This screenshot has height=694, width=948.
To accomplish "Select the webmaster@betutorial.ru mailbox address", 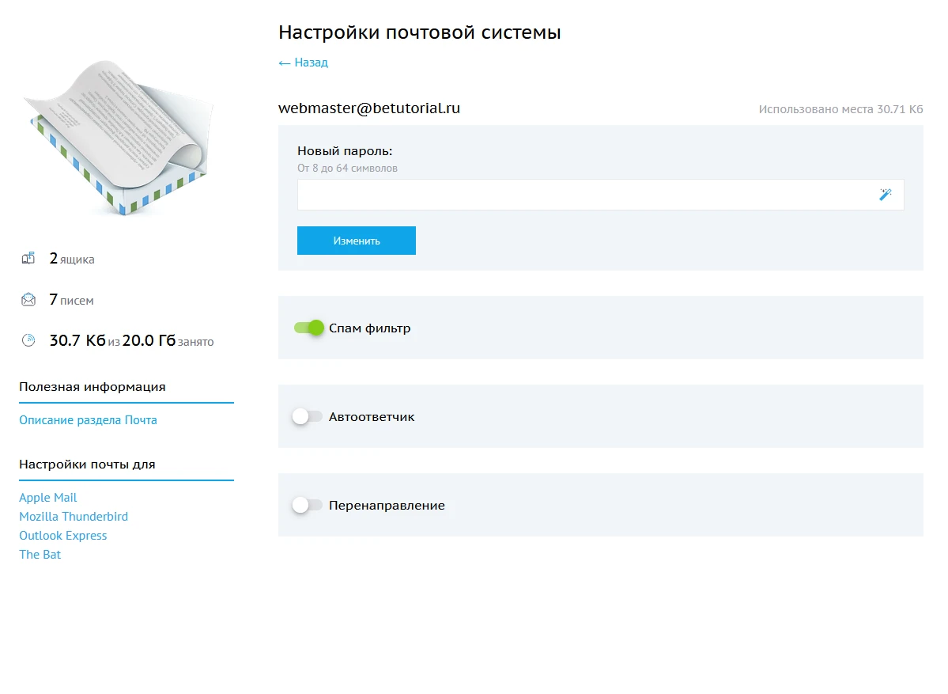I will (368, 108).
